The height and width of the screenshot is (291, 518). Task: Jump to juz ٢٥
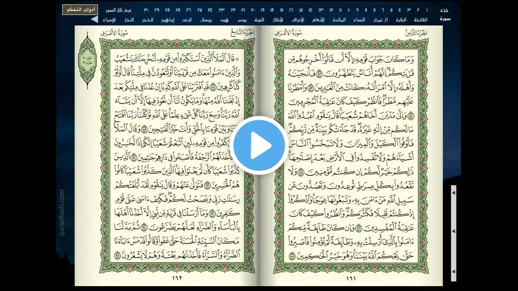click(x=200, y=10)
